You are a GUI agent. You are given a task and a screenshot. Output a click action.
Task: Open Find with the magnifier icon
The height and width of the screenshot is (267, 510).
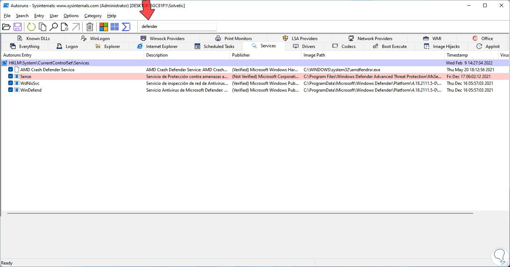(x=54, y=27)
